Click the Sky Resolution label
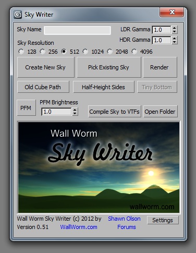Viewport: 196px width, 253px height. click(x=35, y=43)
